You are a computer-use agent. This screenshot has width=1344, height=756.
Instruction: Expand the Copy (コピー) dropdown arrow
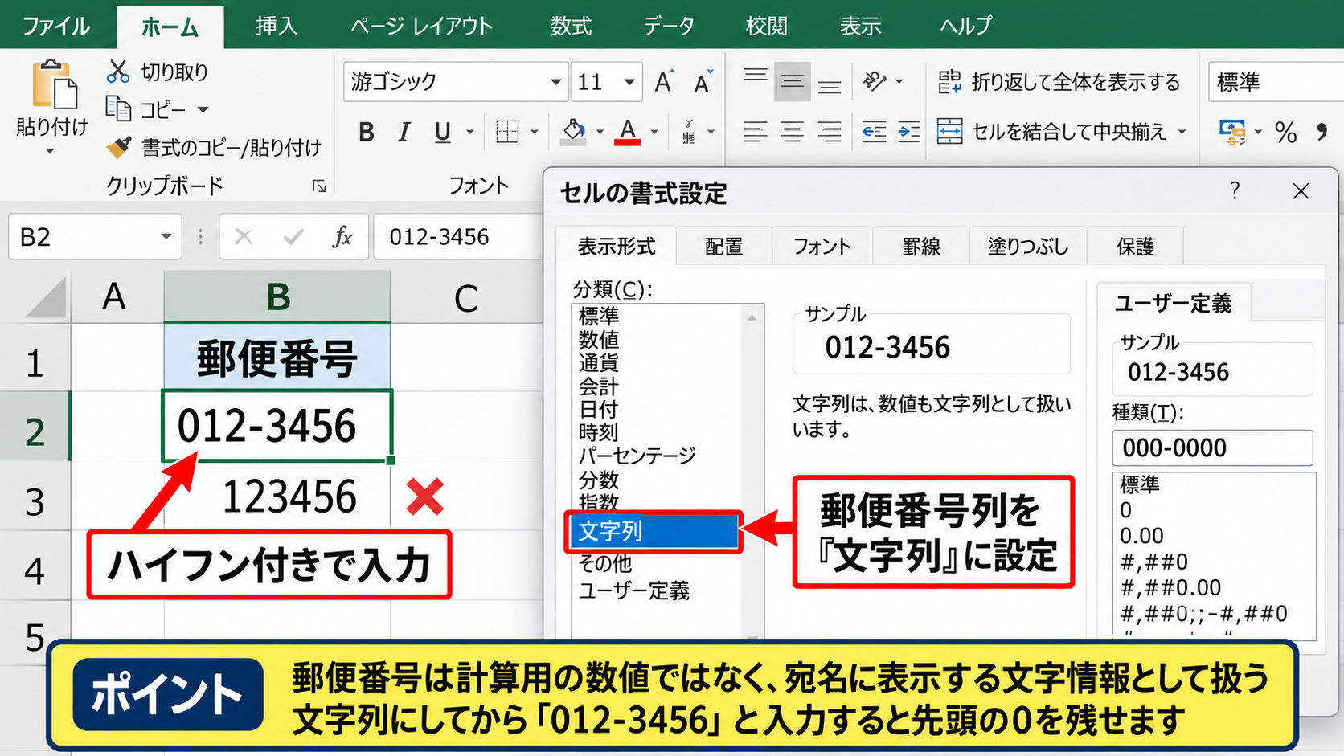click(x=203, y=109)
